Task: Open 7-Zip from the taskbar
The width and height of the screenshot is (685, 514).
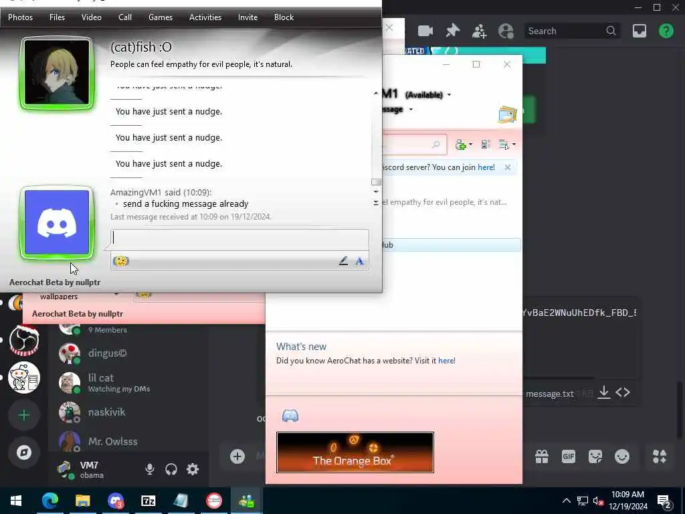Action: (148, 501)
